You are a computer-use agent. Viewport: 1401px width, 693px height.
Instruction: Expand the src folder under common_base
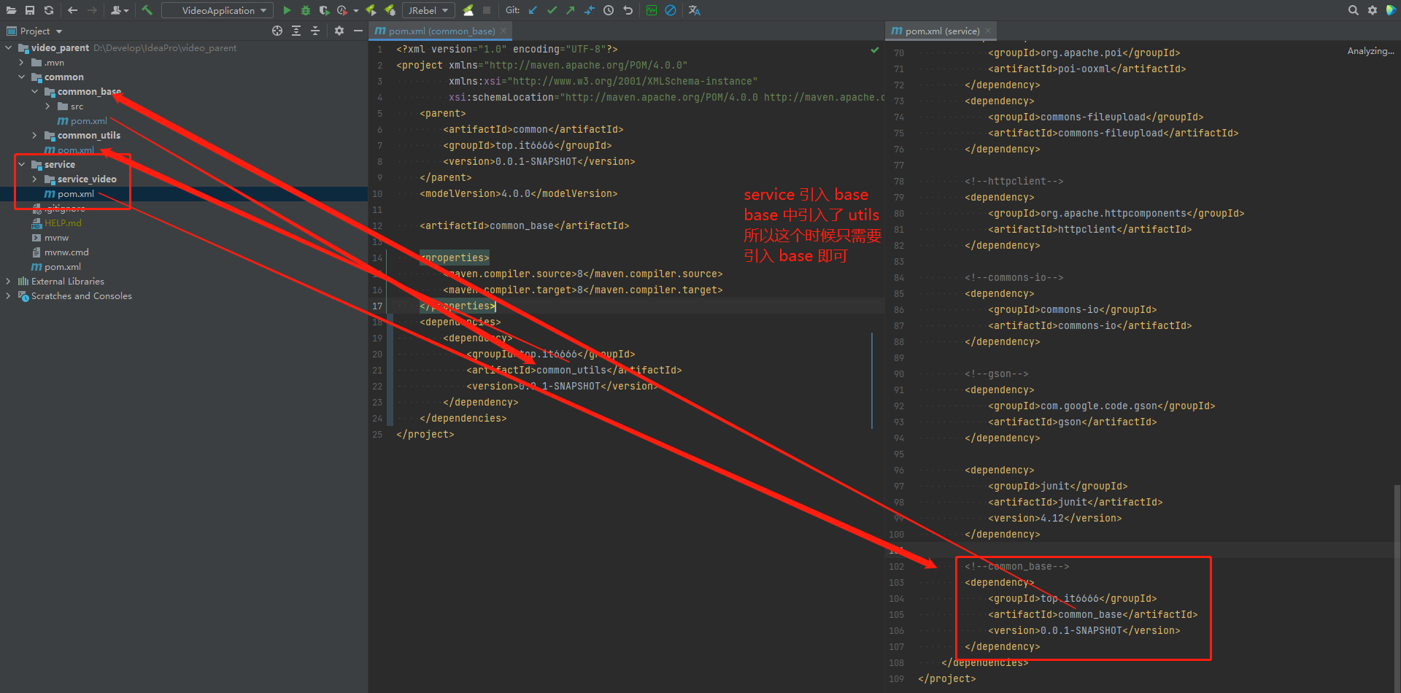[48, 107]
